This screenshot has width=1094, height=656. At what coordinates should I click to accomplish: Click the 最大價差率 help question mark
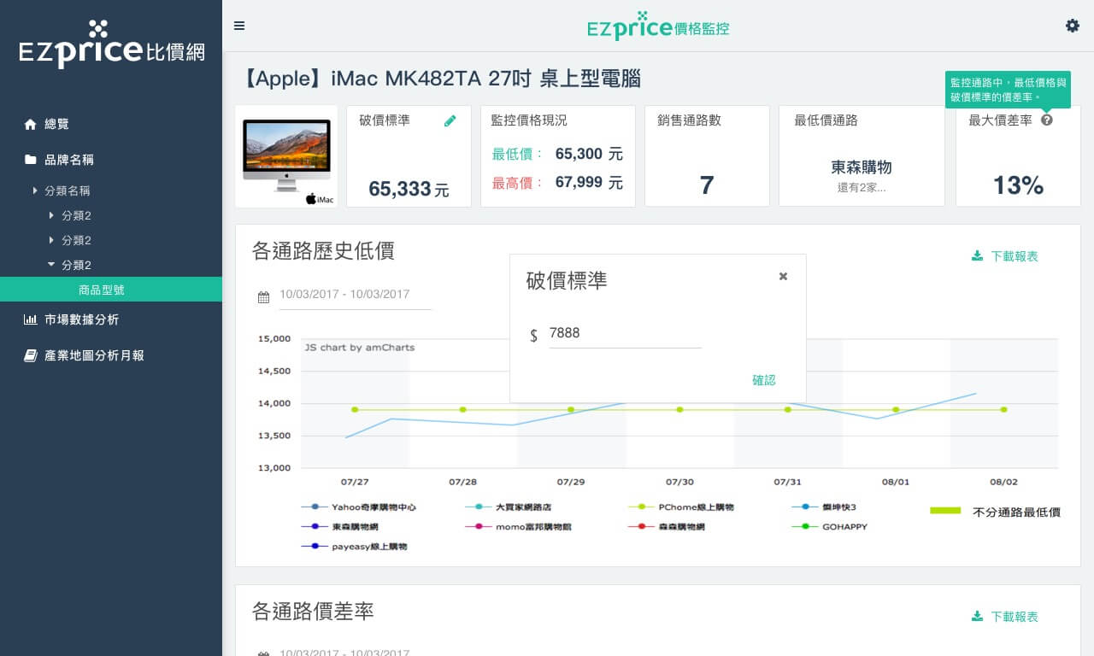pos(1047,120)
